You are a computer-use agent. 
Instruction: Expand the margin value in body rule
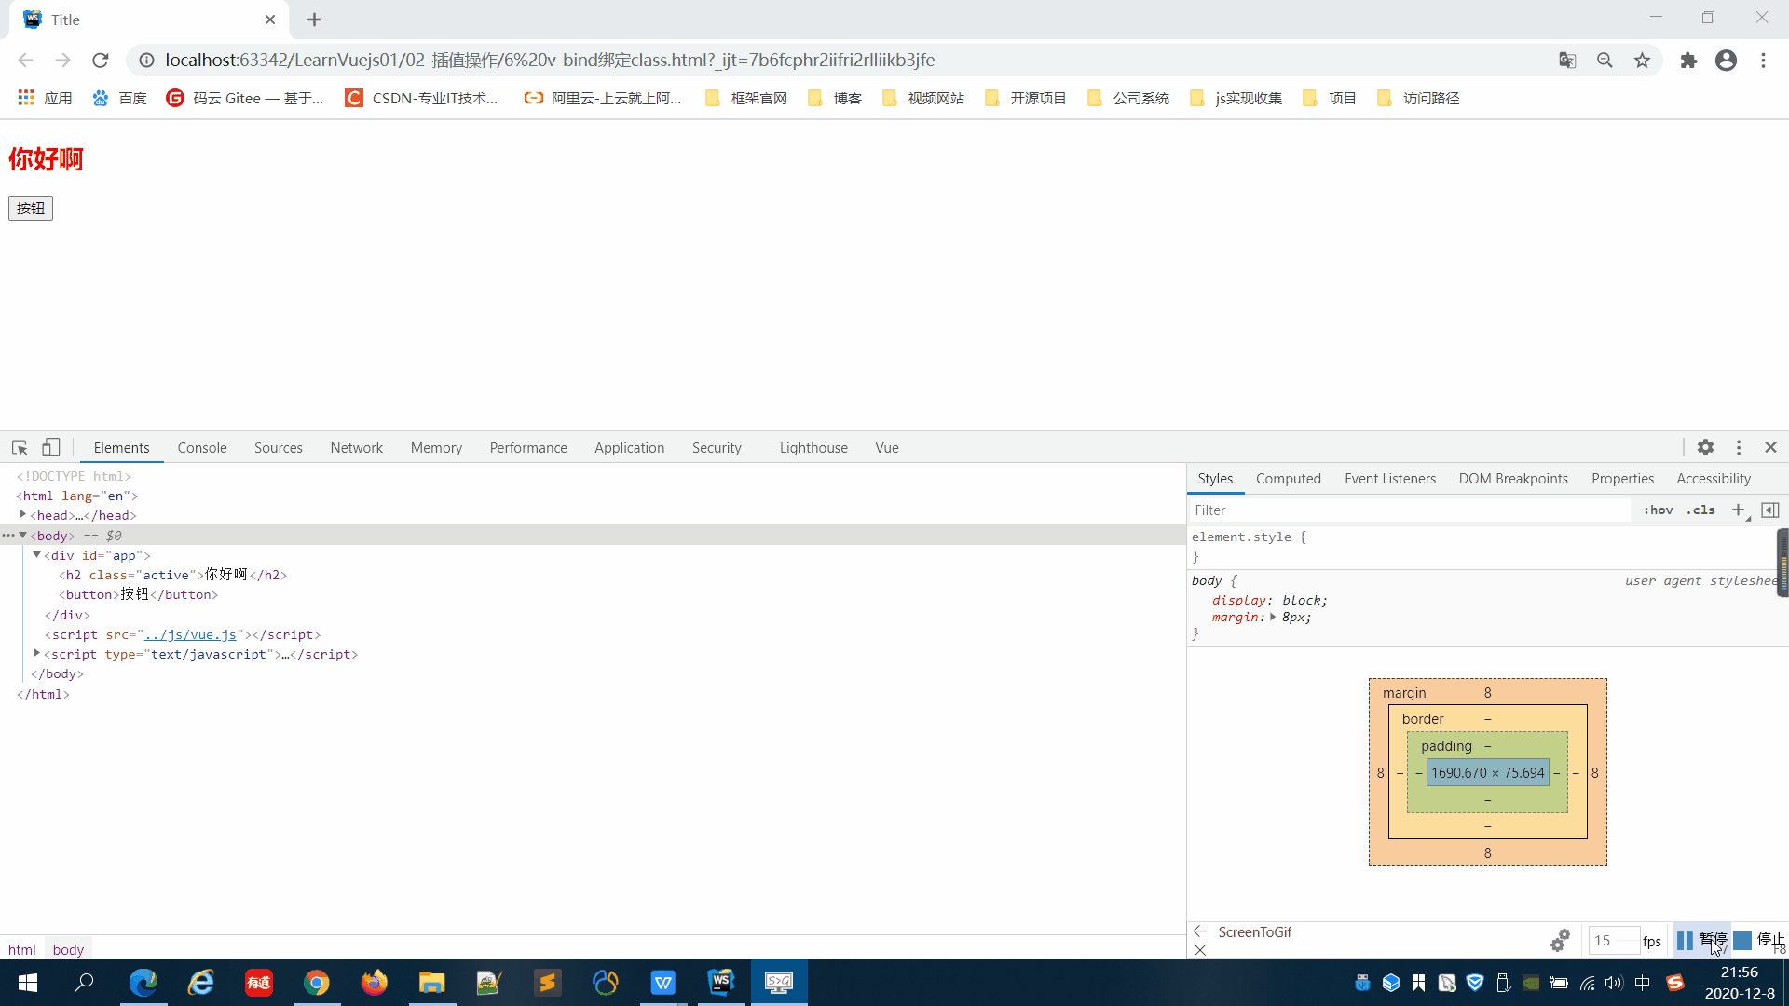point(1274,617)
